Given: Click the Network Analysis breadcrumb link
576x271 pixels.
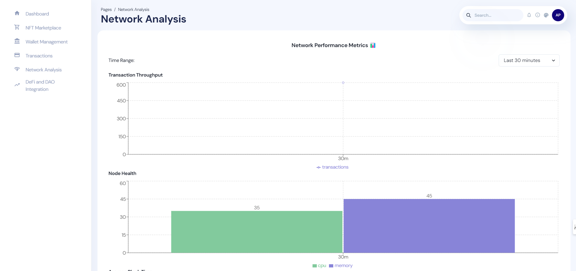Looking at the screenshot, I should pyautogui.click(x=133, y=10).
